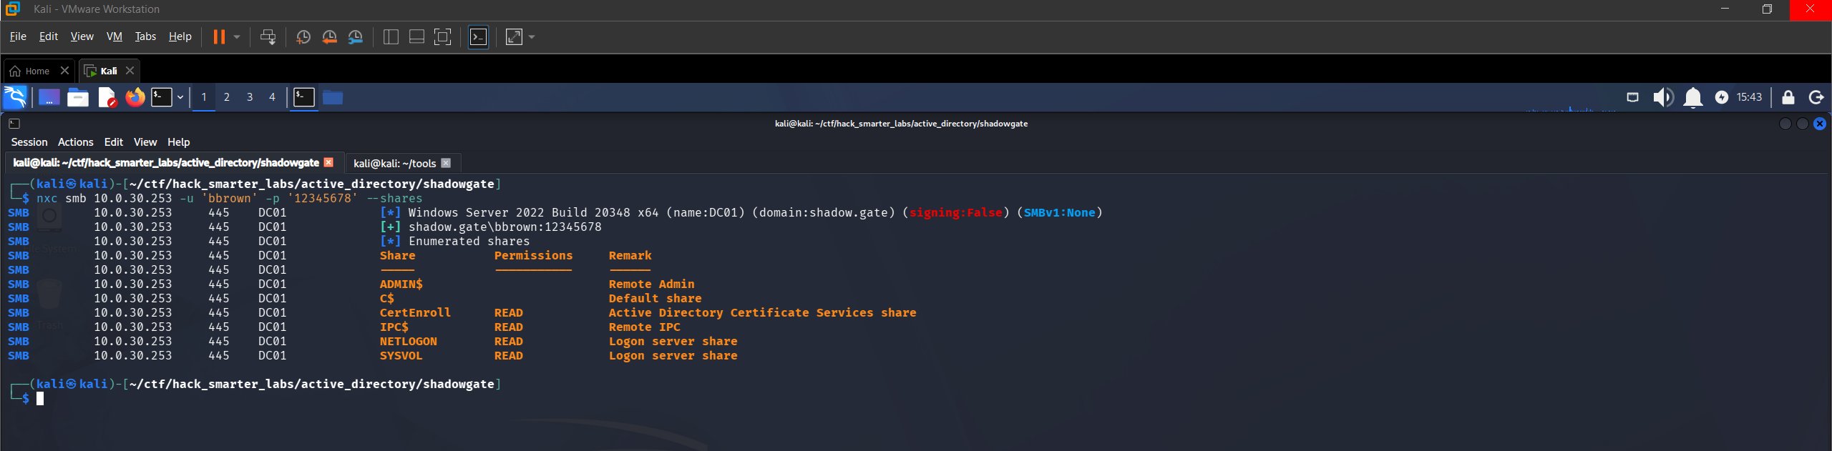Viewport: 1832px width, 451px height.
Task: Select the Kali VM tab
Action: 102,71
